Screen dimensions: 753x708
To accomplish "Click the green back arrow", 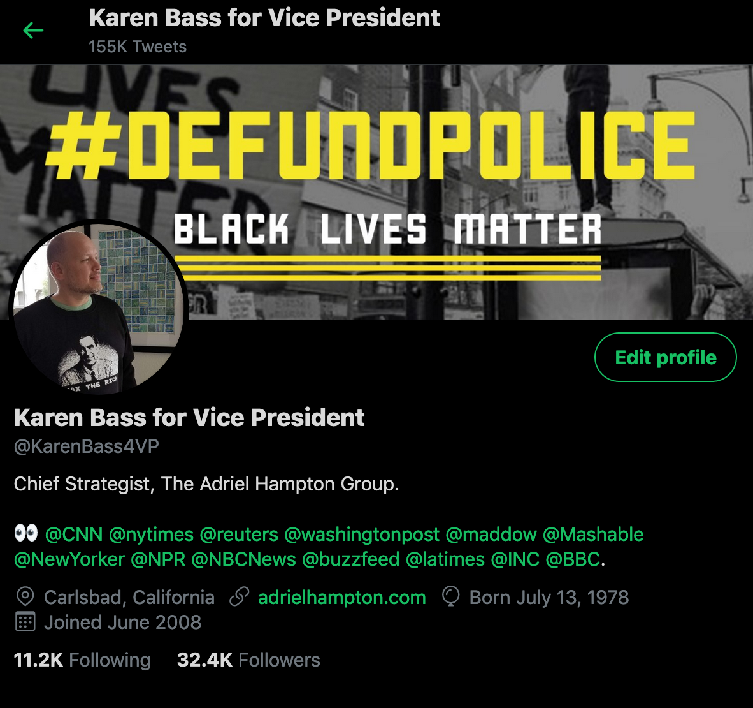I will pyautogui.click(x=33, y=31).
